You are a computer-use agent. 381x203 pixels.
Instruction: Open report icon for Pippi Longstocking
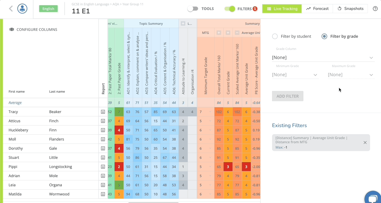pyautogui.click(x=103, y=167)
